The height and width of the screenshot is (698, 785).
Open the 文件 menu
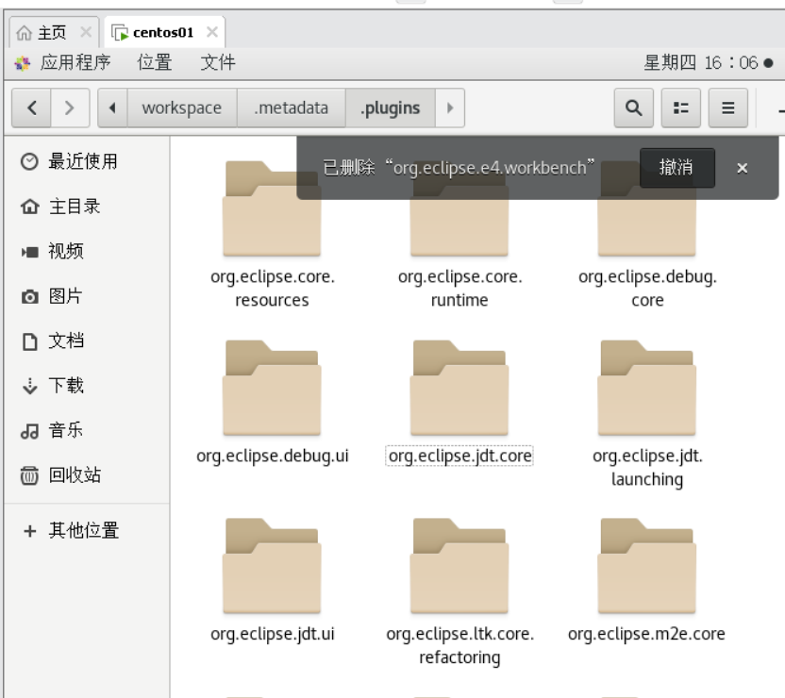[x=218, y=62]
